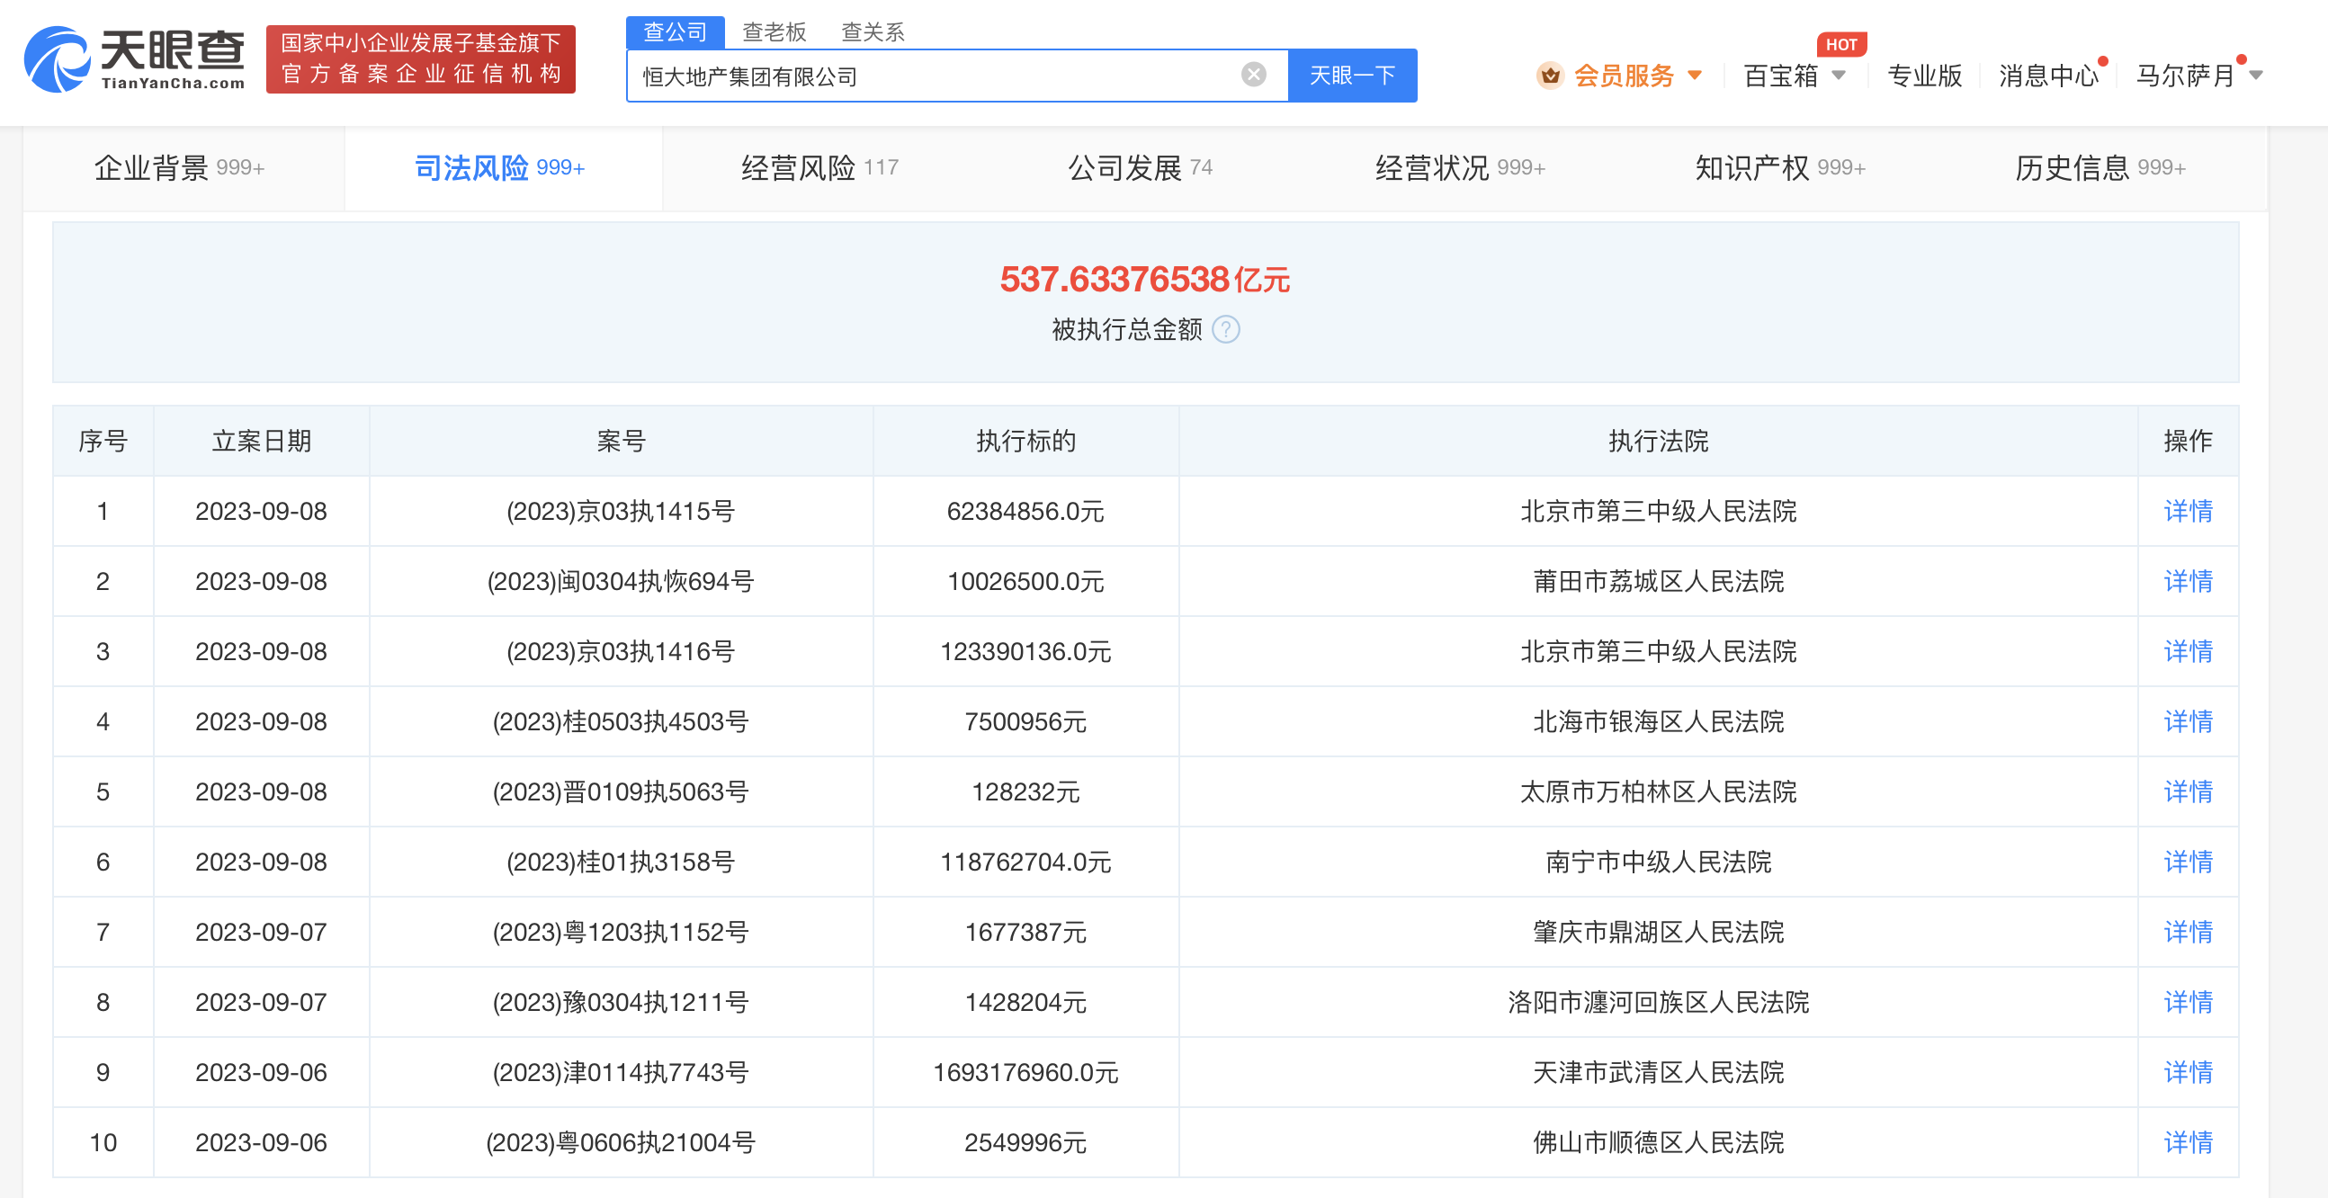Click the amount 123390136.0元
The height and width of the screenshot is (1198, 2328).
(x=1025, y=651)
